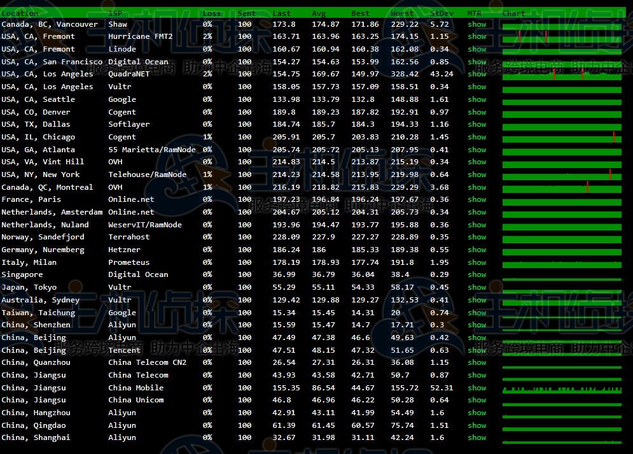Click show for Chicago Cogent row
This screenshot has width=633, height=454.
point(476,137)
